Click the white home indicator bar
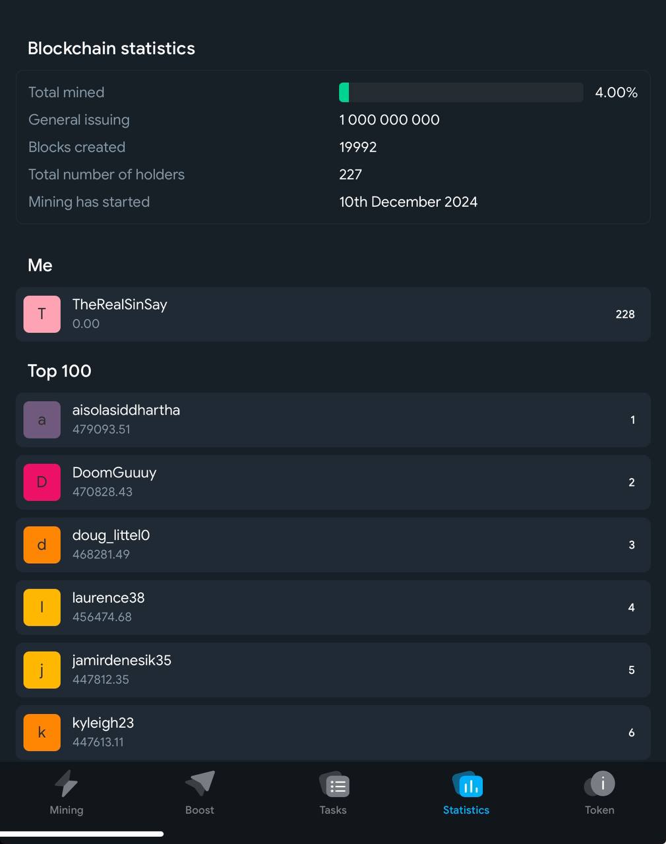666x844 pixels. 82,834
